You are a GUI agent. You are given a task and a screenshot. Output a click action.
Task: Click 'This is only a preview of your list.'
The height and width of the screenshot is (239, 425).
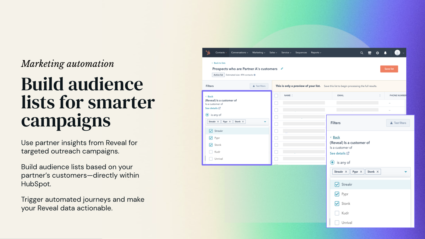click(298, 86)
